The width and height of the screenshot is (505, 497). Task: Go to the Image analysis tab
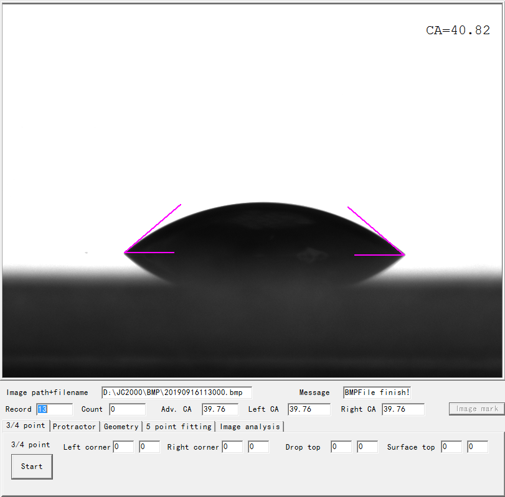coord(250,426)
